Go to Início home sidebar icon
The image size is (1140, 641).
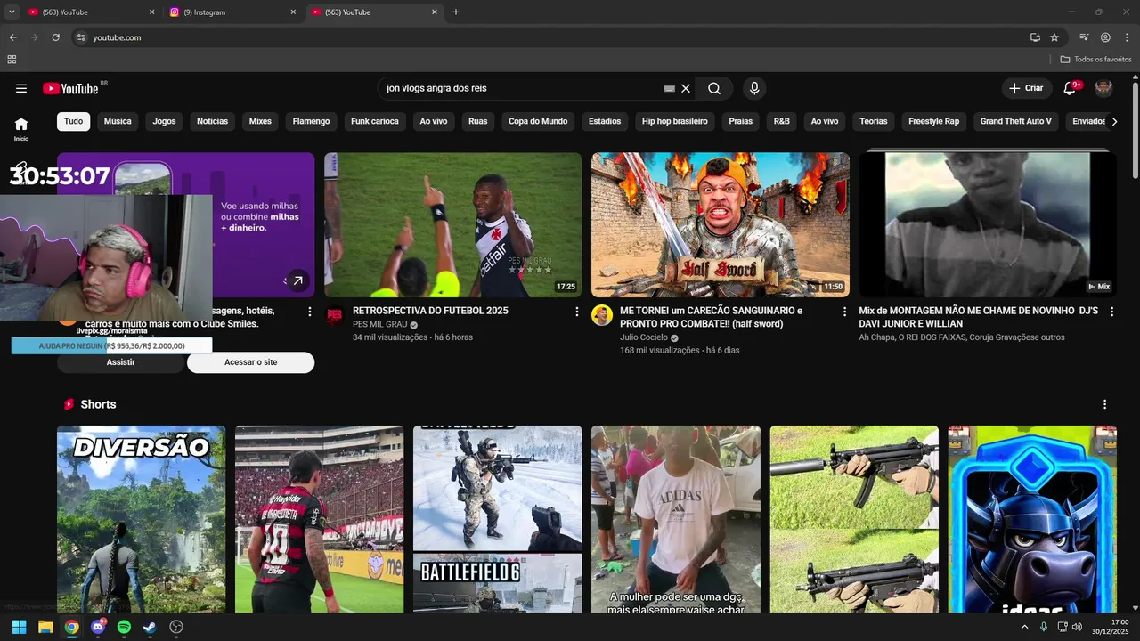point(21,127)
